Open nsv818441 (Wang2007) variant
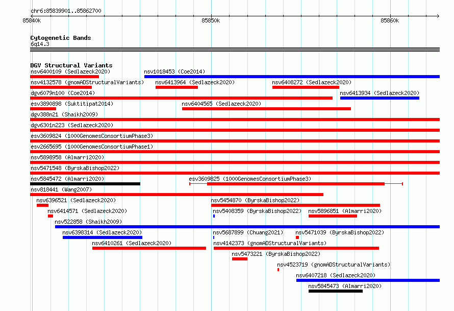The image size is (454, 311). click(61, 189)
